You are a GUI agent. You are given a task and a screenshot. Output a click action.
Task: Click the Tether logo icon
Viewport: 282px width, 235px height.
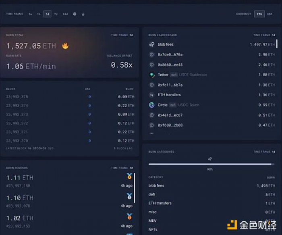[x=151, y=75]
